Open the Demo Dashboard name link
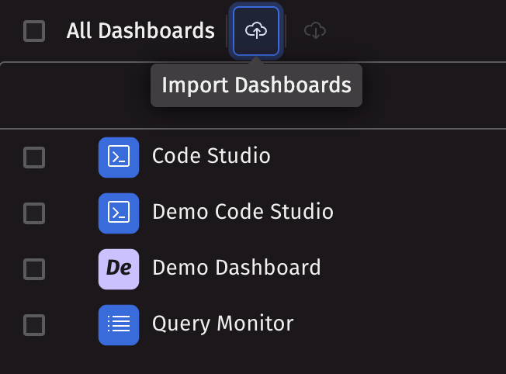506x374 pixels. (x=236, y=268)
